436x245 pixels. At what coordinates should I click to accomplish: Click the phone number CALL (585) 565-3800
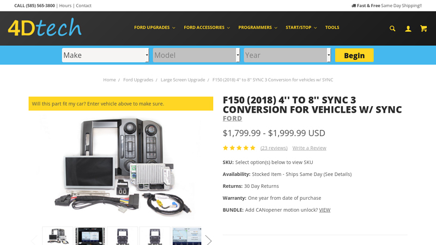34,5
